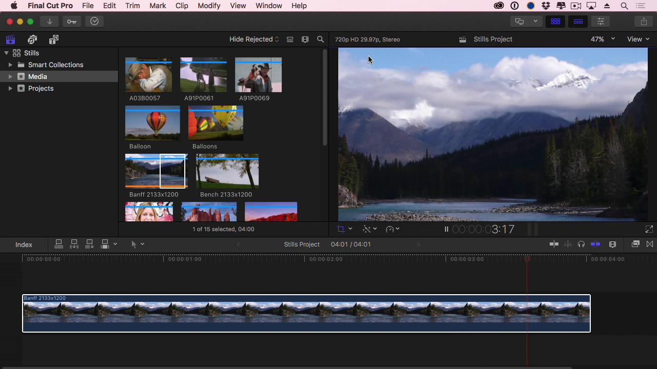
Task: Toggle the Timeline panel visibility
Action: tap(578, 22)
